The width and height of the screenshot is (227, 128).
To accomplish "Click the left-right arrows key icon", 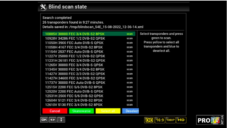I will tap(52, 120).
